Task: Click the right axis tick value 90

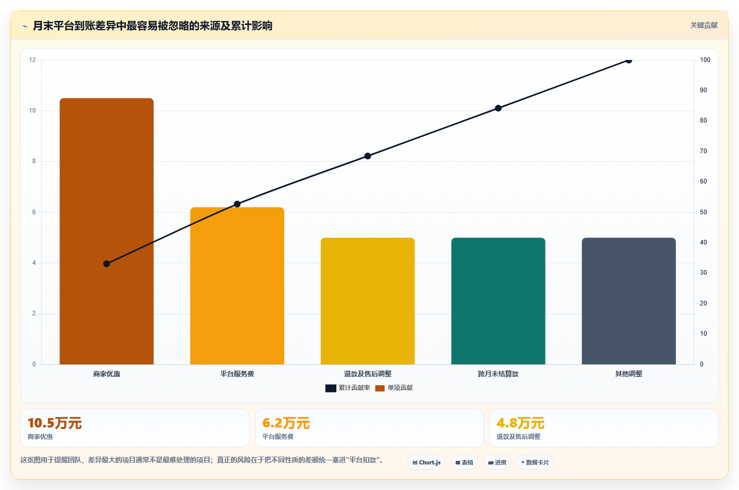Action: 704,90
